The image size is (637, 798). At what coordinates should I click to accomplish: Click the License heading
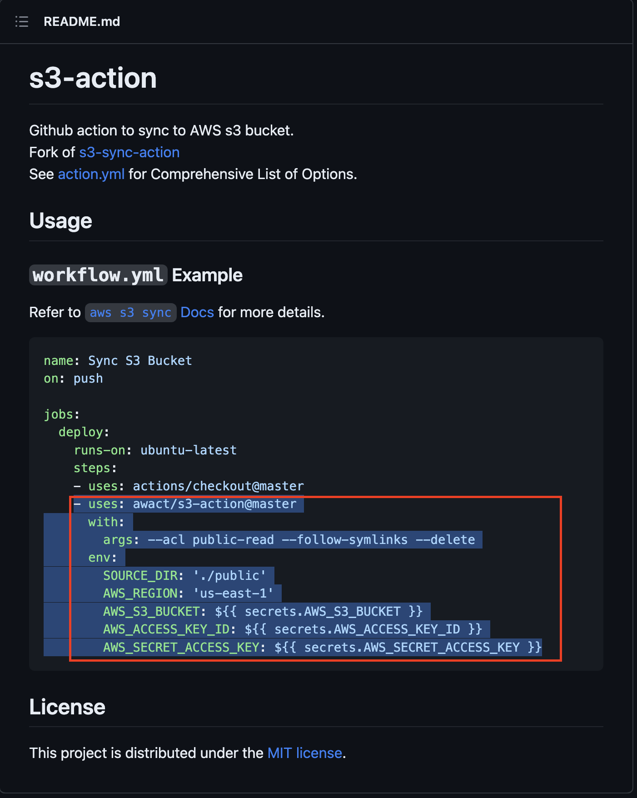point(67,707)
